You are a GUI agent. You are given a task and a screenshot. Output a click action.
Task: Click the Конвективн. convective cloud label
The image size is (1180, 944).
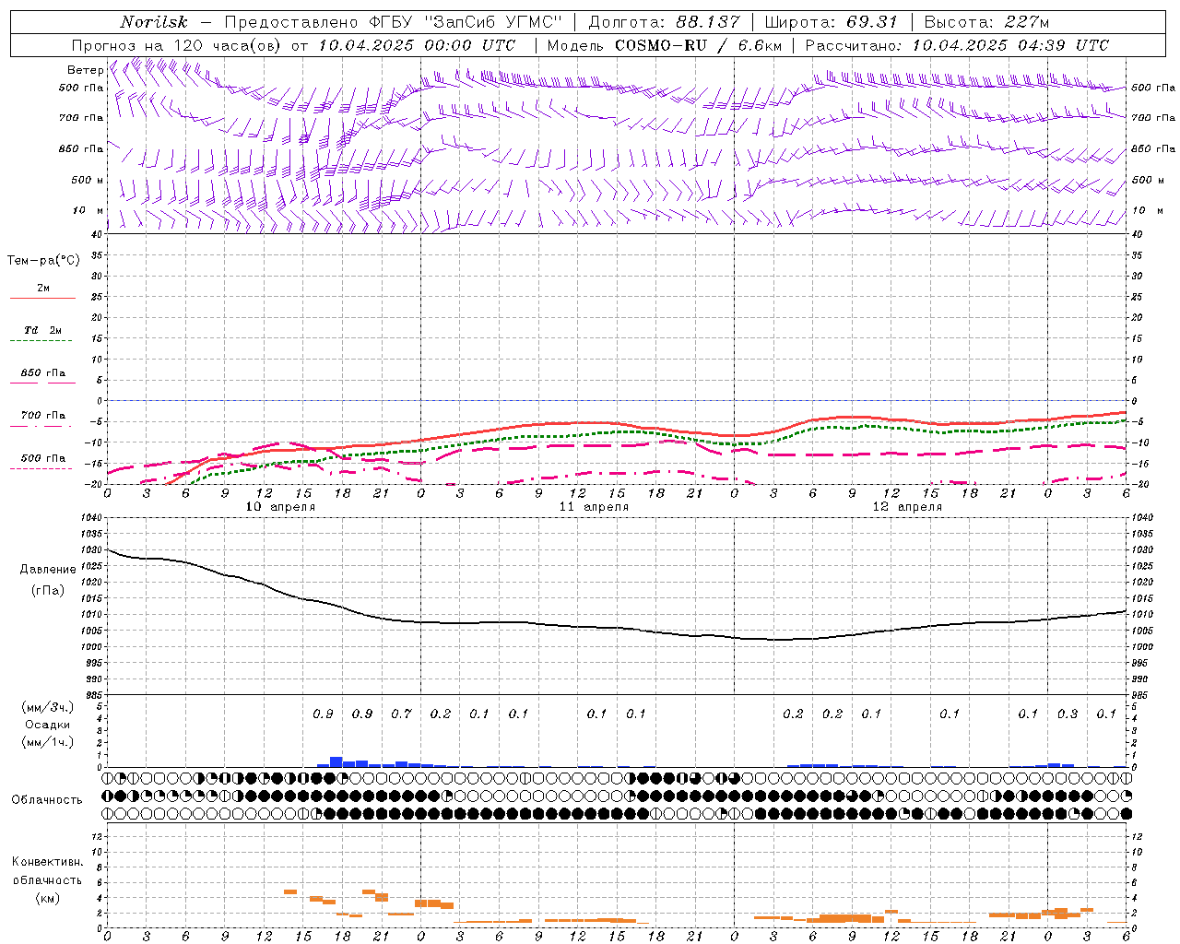pos(47,862)
